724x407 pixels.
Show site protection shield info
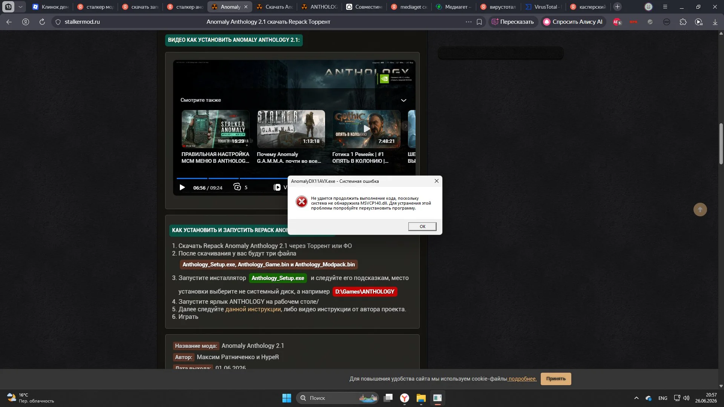58,22
